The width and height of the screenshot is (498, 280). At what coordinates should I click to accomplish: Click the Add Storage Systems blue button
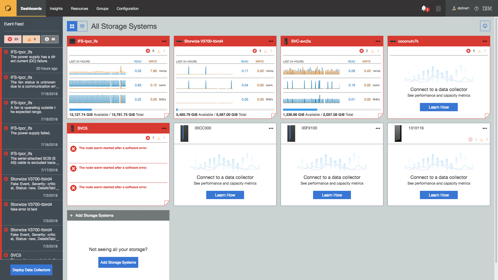(118, 262)
